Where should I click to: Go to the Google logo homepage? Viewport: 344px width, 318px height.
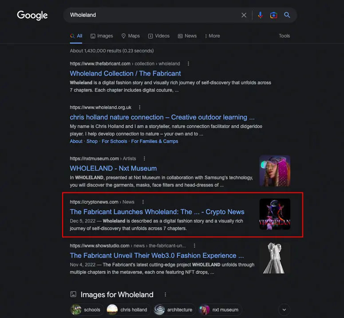click(32, 16)
